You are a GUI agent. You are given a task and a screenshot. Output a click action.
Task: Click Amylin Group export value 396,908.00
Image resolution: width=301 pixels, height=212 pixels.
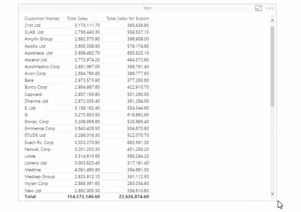138,39
